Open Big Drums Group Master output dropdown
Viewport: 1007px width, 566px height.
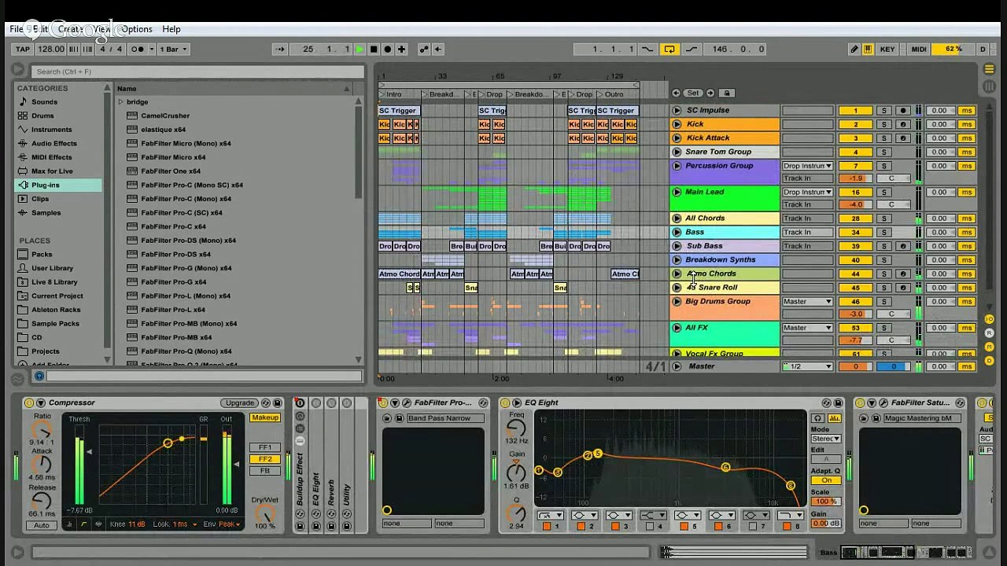coord(808,302)
